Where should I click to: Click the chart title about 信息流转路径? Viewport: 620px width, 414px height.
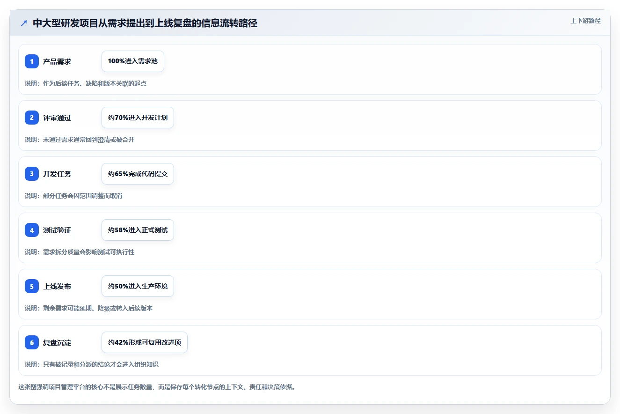point(145,23)
